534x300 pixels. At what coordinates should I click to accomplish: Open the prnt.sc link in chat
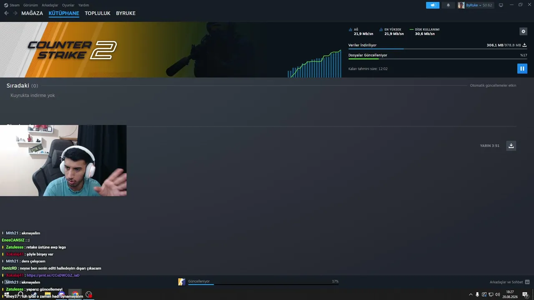pyautogui.click(x=53, y=275)
